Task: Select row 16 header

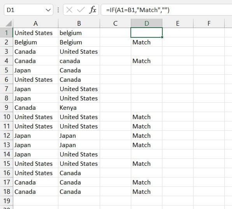Action: [6, 173]
